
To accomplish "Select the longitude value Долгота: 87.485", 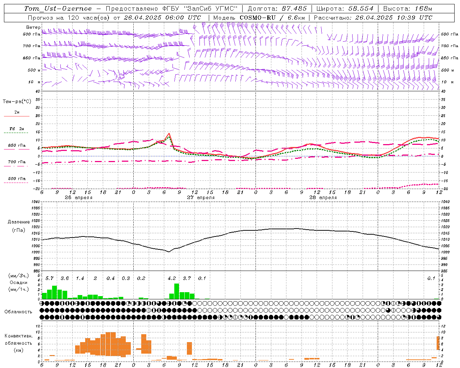I will pyautogui.click(x=277, y=9).
